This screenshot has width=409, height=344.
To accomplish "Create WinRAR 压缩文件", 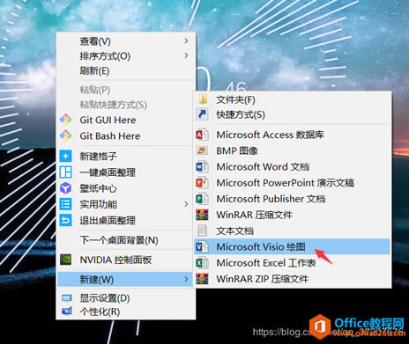I will click(x=293, y=215).
